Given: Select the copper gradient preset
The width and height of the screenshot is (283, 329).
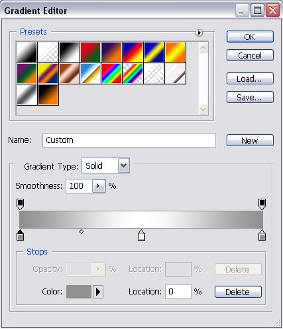Looking at the screenshot, I should (x=69, y=74).
